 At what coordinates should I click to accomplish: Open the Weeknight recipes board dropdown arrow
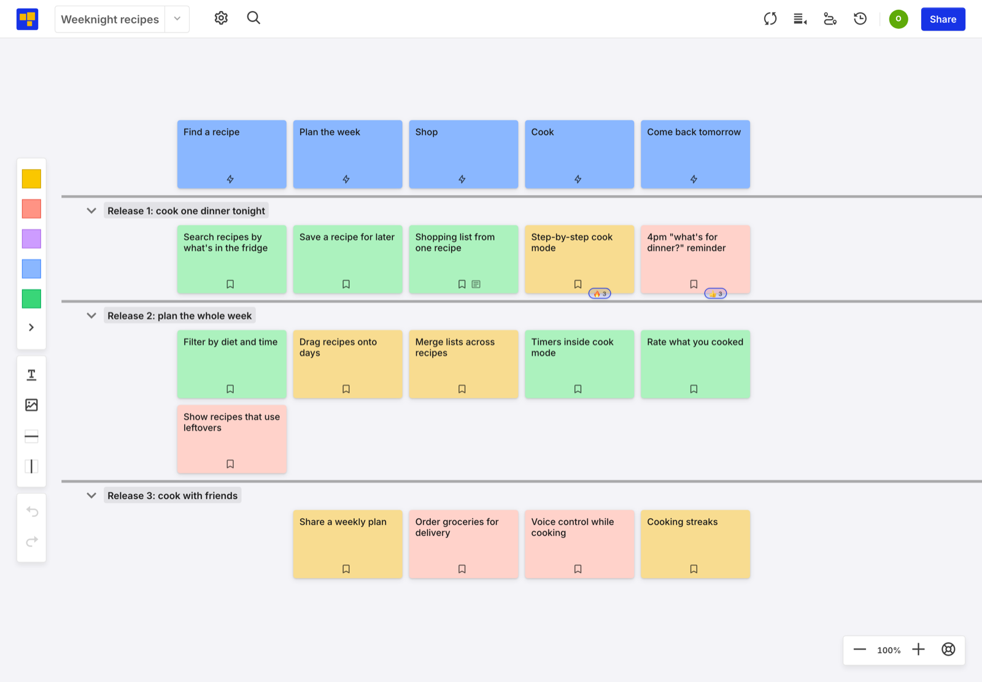pyautogui.click(x=177, y=19)
